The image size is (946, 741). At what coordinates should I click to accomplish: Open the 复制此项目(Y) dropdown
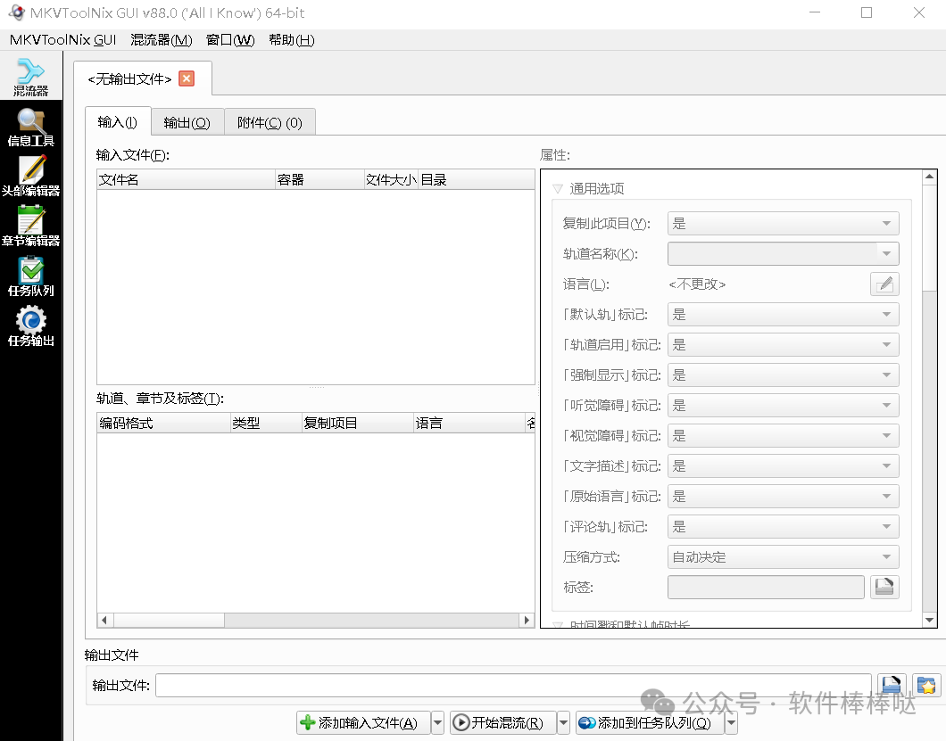783,224
